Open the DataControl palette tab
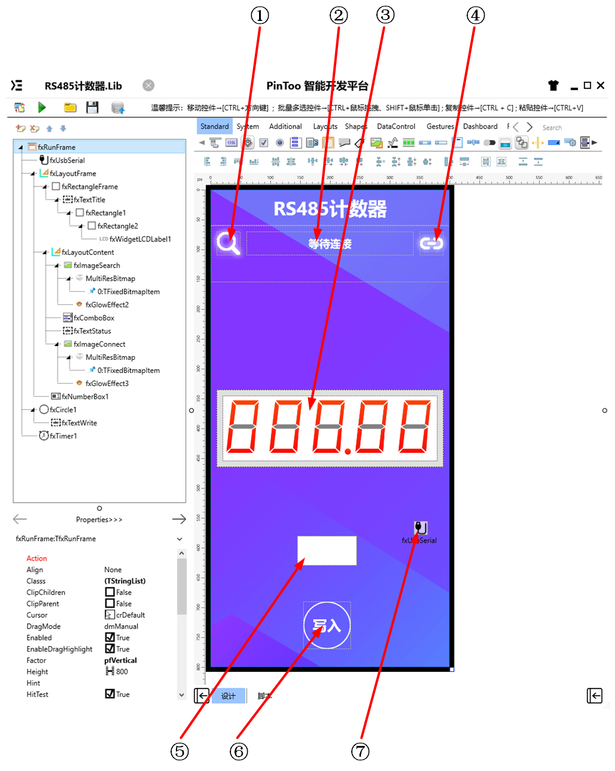Image resolution: width=615 pixels, height=771 pixels. 396,127
